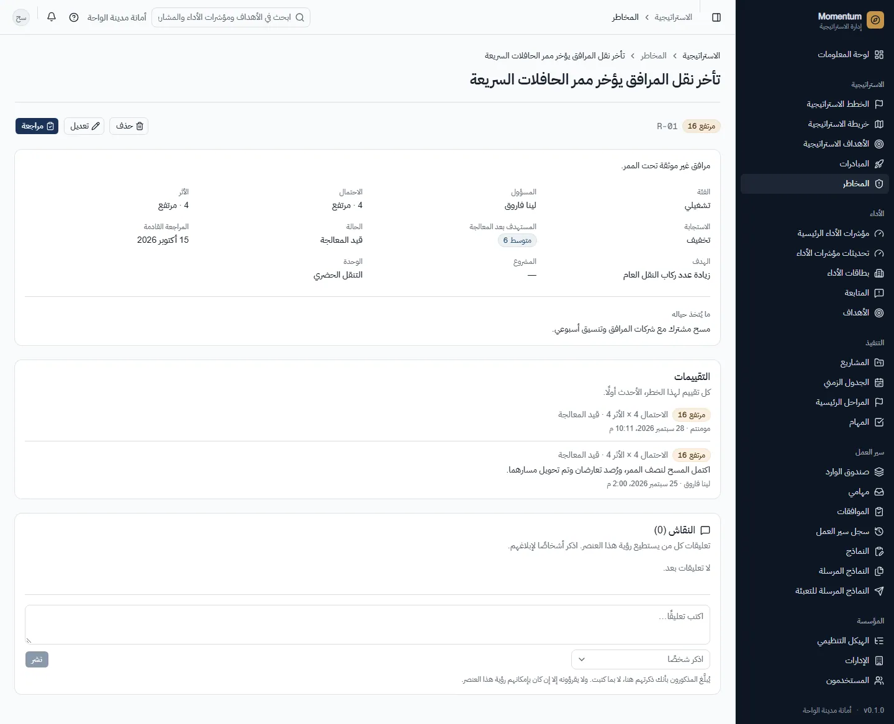Click الاستراتيجية link in page breadcrumb
This screenshot has width=894, height=724.
702,56
